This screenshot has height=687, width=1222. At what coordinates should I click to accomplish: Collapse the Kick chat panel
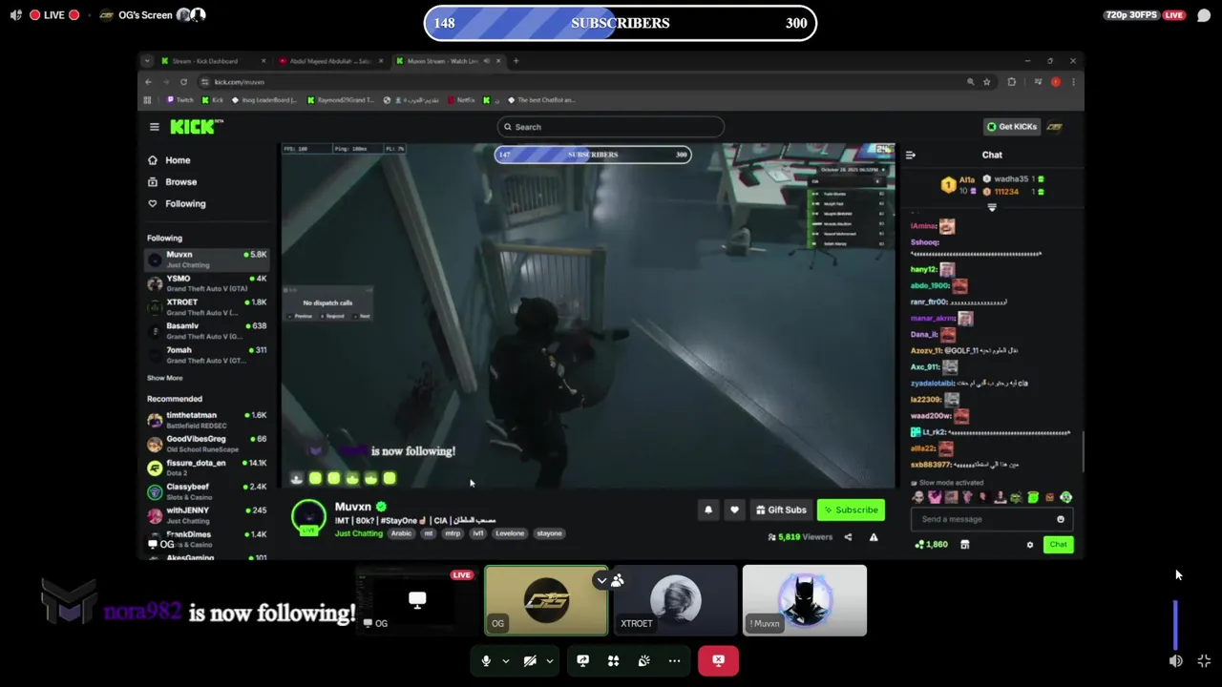pyautogui.click(x=911, y=155)
